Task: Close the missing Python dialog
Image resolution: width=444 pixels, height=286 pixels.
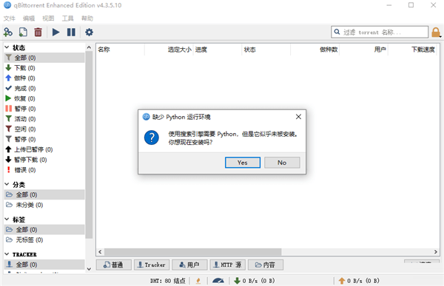Action: (298, 117)
